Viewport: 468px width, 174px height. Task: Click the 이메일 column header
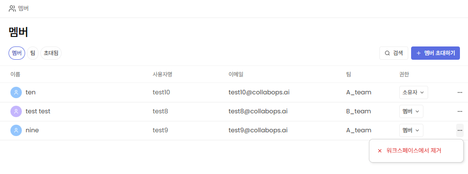pos(236,74)
